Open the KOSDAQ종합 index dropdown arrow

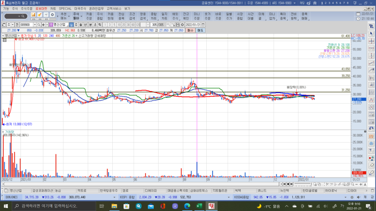(x=345, y=197)
